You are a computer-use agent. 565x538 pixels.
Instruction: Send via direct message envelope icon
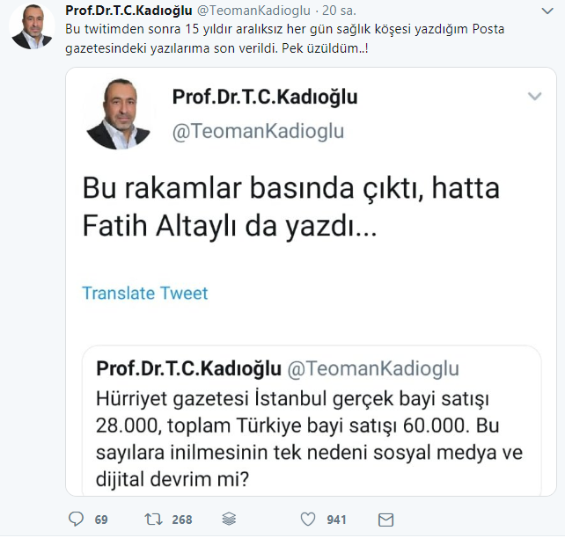(x=386, y=520)
